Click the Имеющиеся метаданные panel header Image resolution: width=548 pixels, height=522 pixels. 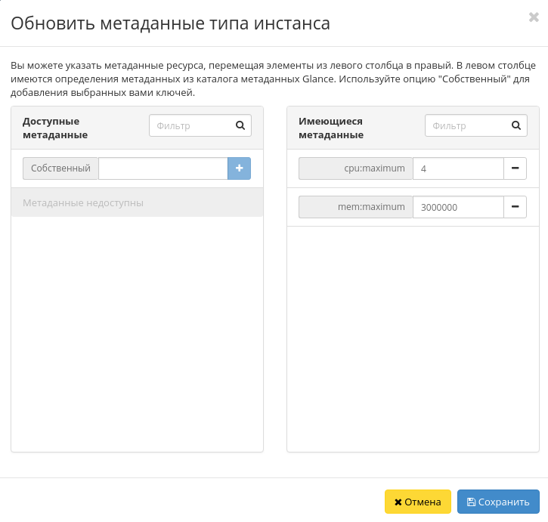coord(331,128)
